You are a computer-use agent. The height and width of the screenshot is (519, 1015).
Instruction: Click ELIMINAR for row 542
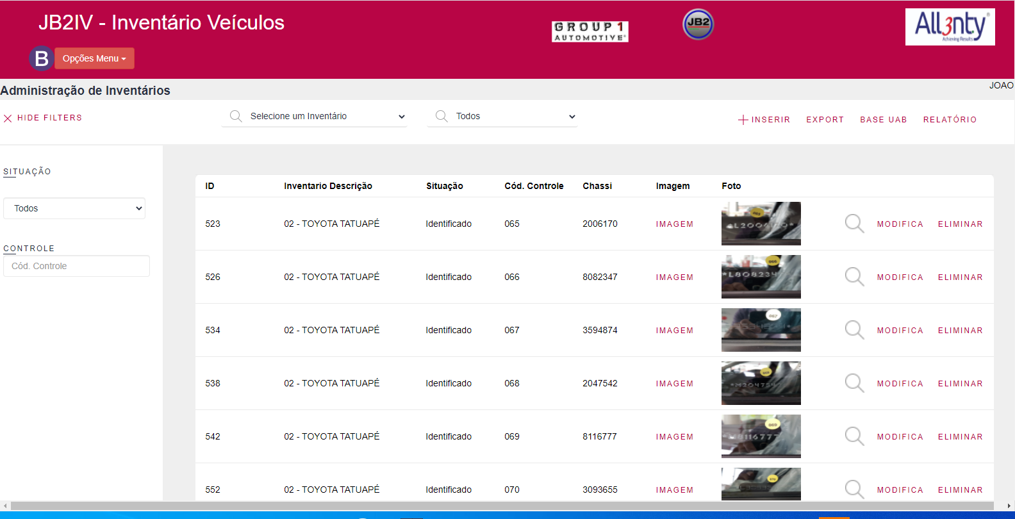pyautogui.click(x=960, y=437)
